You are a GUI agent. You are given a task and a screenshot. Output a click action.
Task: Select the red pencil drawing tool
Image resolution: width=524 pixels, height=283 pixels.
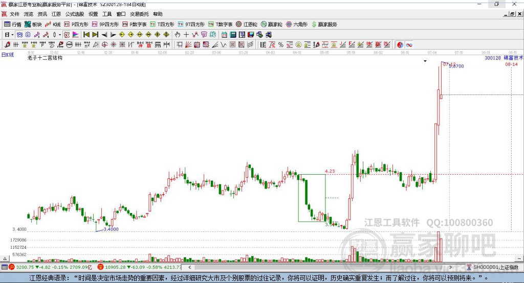[x=7, y=45]
